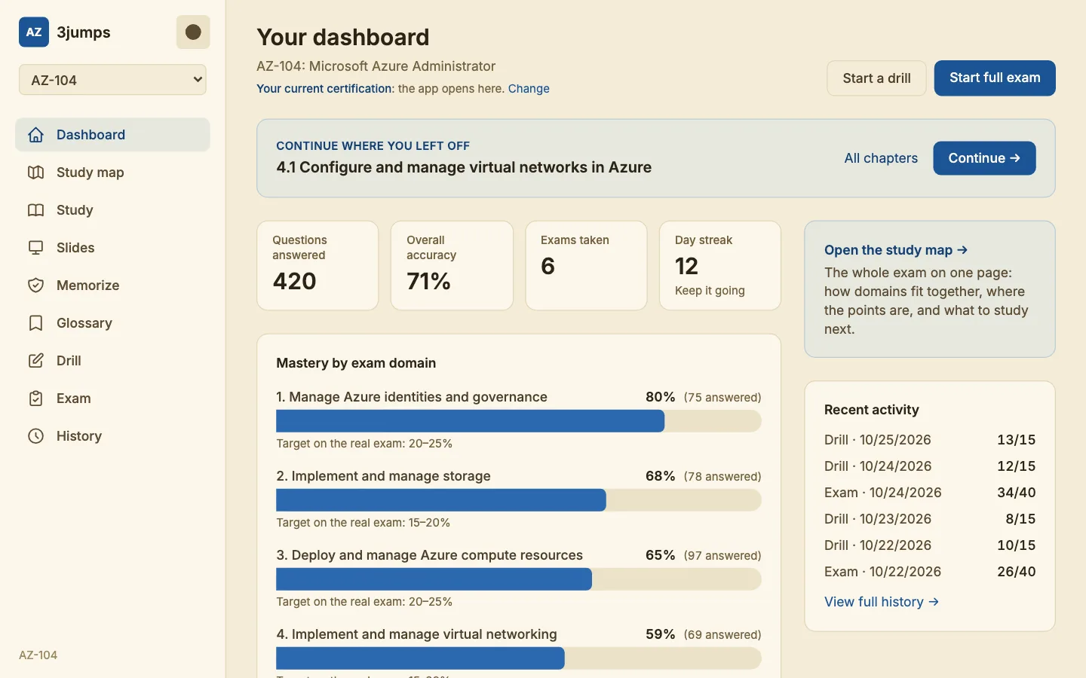Open the Glossary menu label

point(84,323)
